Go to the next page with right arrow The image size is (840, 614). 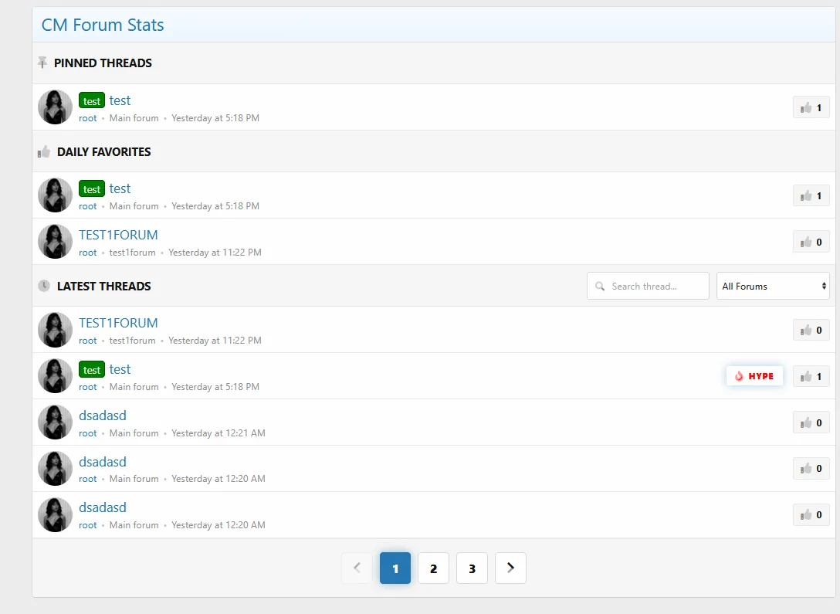tap(510, 568)
